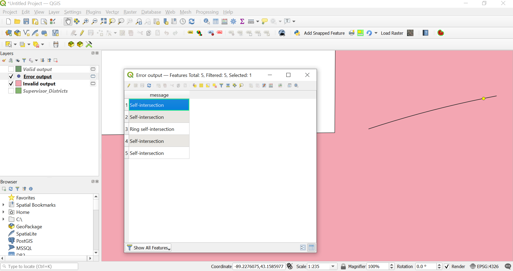Open the attribute table toolbar icon
This screenshot has height=271, width=513.
click(x=216, y=21)
